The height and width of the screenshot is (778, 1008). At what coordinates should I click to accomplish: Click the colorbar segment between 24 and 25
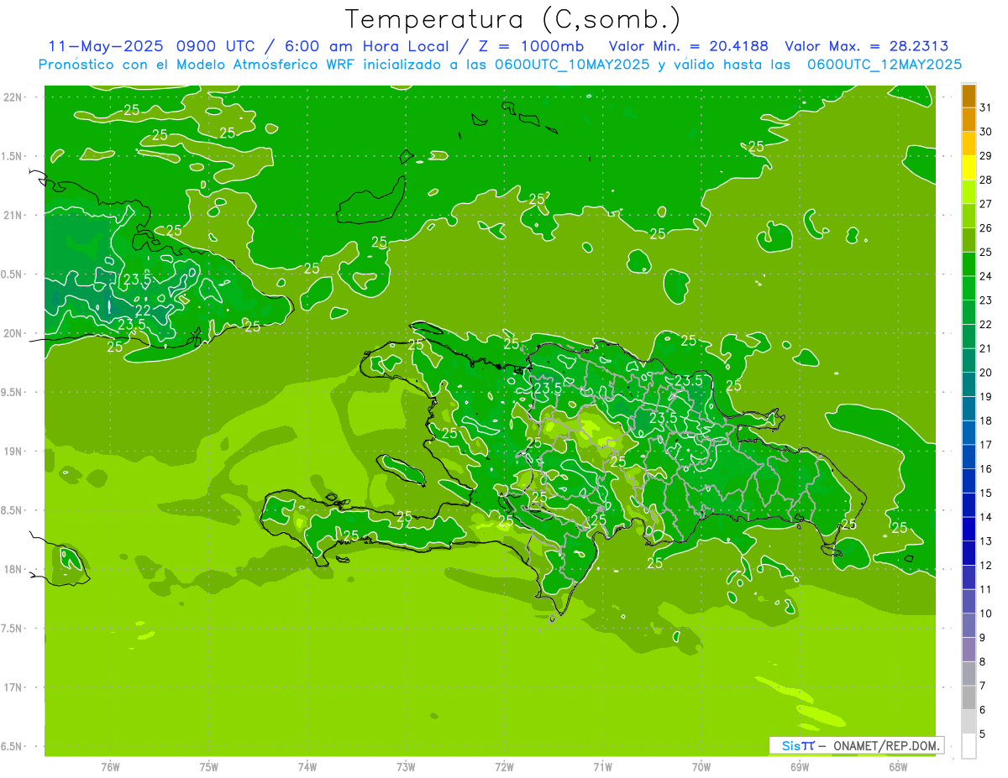point(969,264)
